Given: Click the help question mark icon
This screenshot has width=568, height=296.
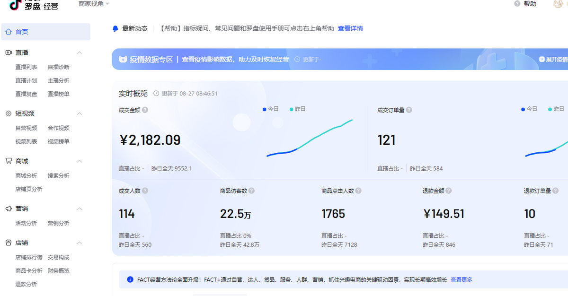Looking at the screenshot, I should click(x=517, y=4).
